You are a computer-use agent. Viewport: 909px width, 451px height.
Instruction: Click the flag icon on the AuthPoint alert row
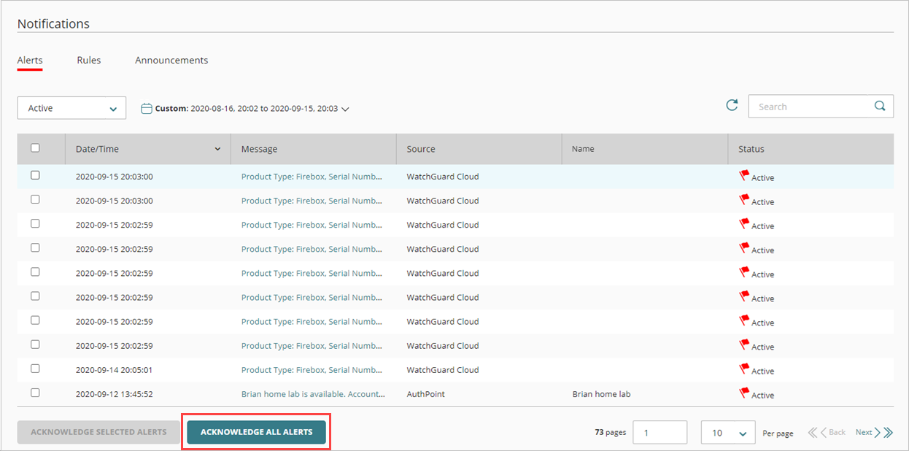tap(744, 391)
